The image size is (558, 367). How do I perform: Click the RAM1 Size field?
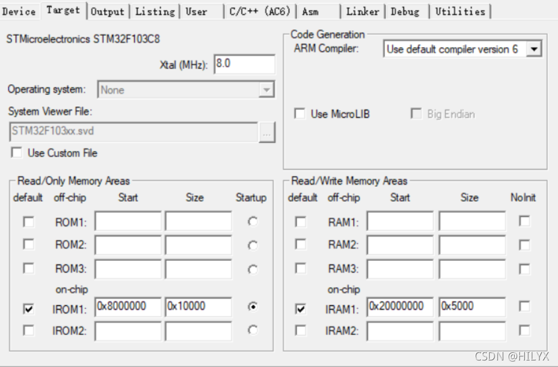pos(472,222)
